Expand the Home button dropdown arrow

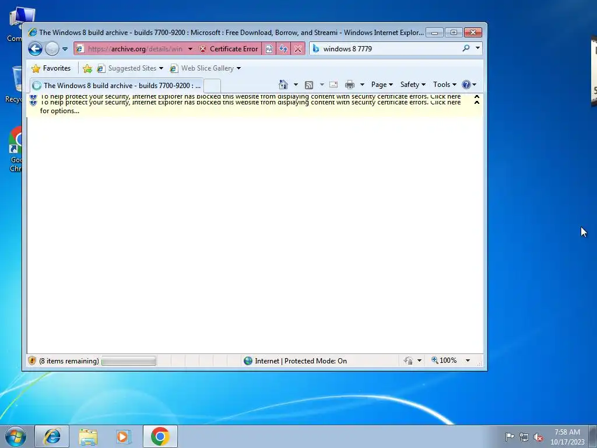(296, 85)
